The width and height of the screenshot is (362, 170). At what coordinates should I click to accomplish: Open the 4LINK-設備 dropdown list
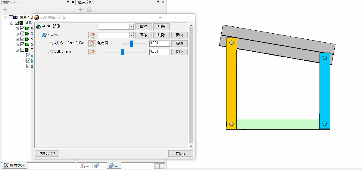(131, 27)
